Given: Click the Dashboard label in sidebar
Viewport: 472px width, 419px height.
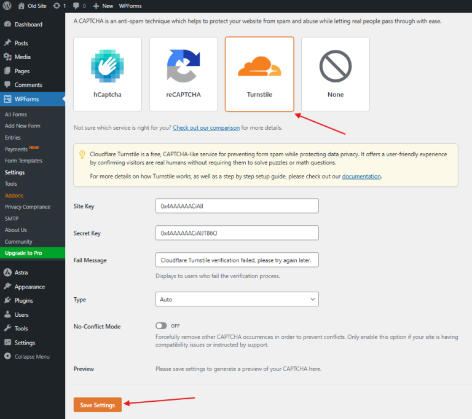Looking at the screenshot, I should point(28,25).
